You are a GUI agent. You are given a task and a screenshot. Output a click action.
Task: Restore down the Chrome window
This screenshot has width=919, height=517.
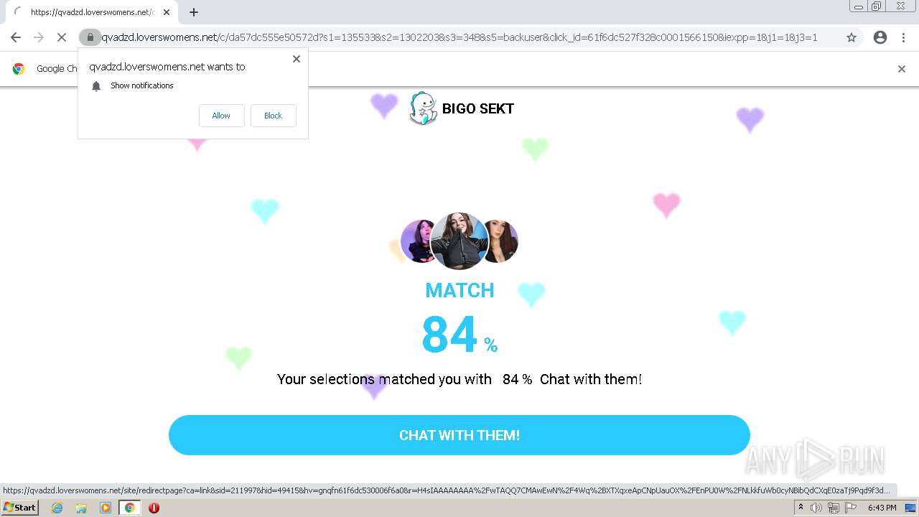pyautogui.click(x=877, y=6)
